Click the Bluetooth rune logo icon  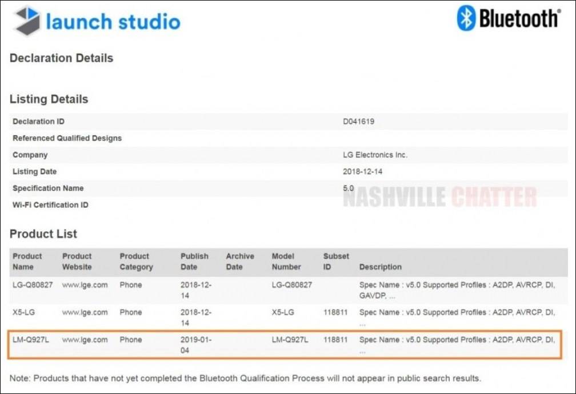point(466,19)
